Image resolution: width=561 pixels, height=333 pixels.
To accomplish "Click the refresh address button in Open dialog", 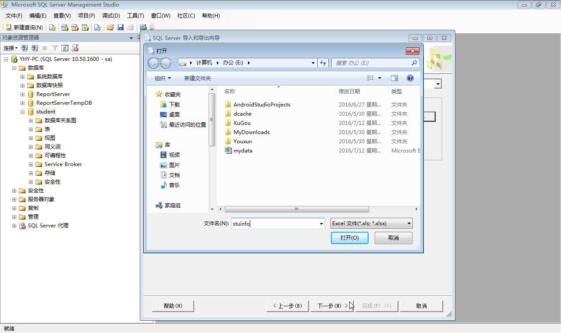I will 323,63.
